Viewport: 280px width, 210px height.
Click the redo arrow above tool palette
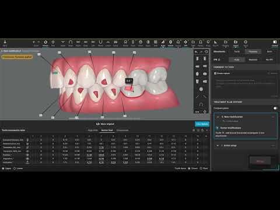201,52
